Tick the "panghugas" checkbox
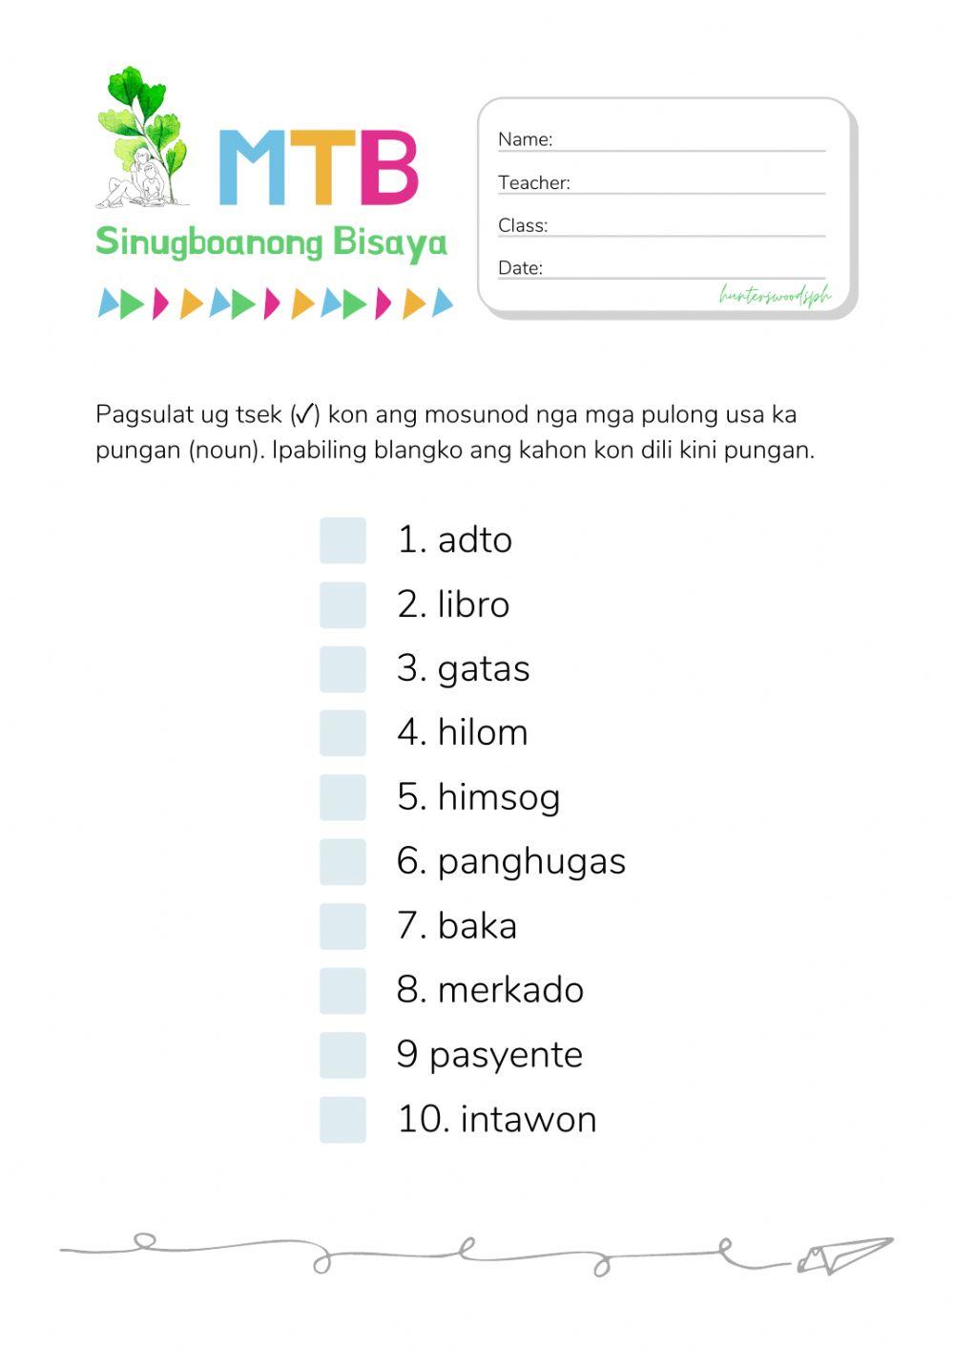954x1350 pixels. click(x=342, y=862)
